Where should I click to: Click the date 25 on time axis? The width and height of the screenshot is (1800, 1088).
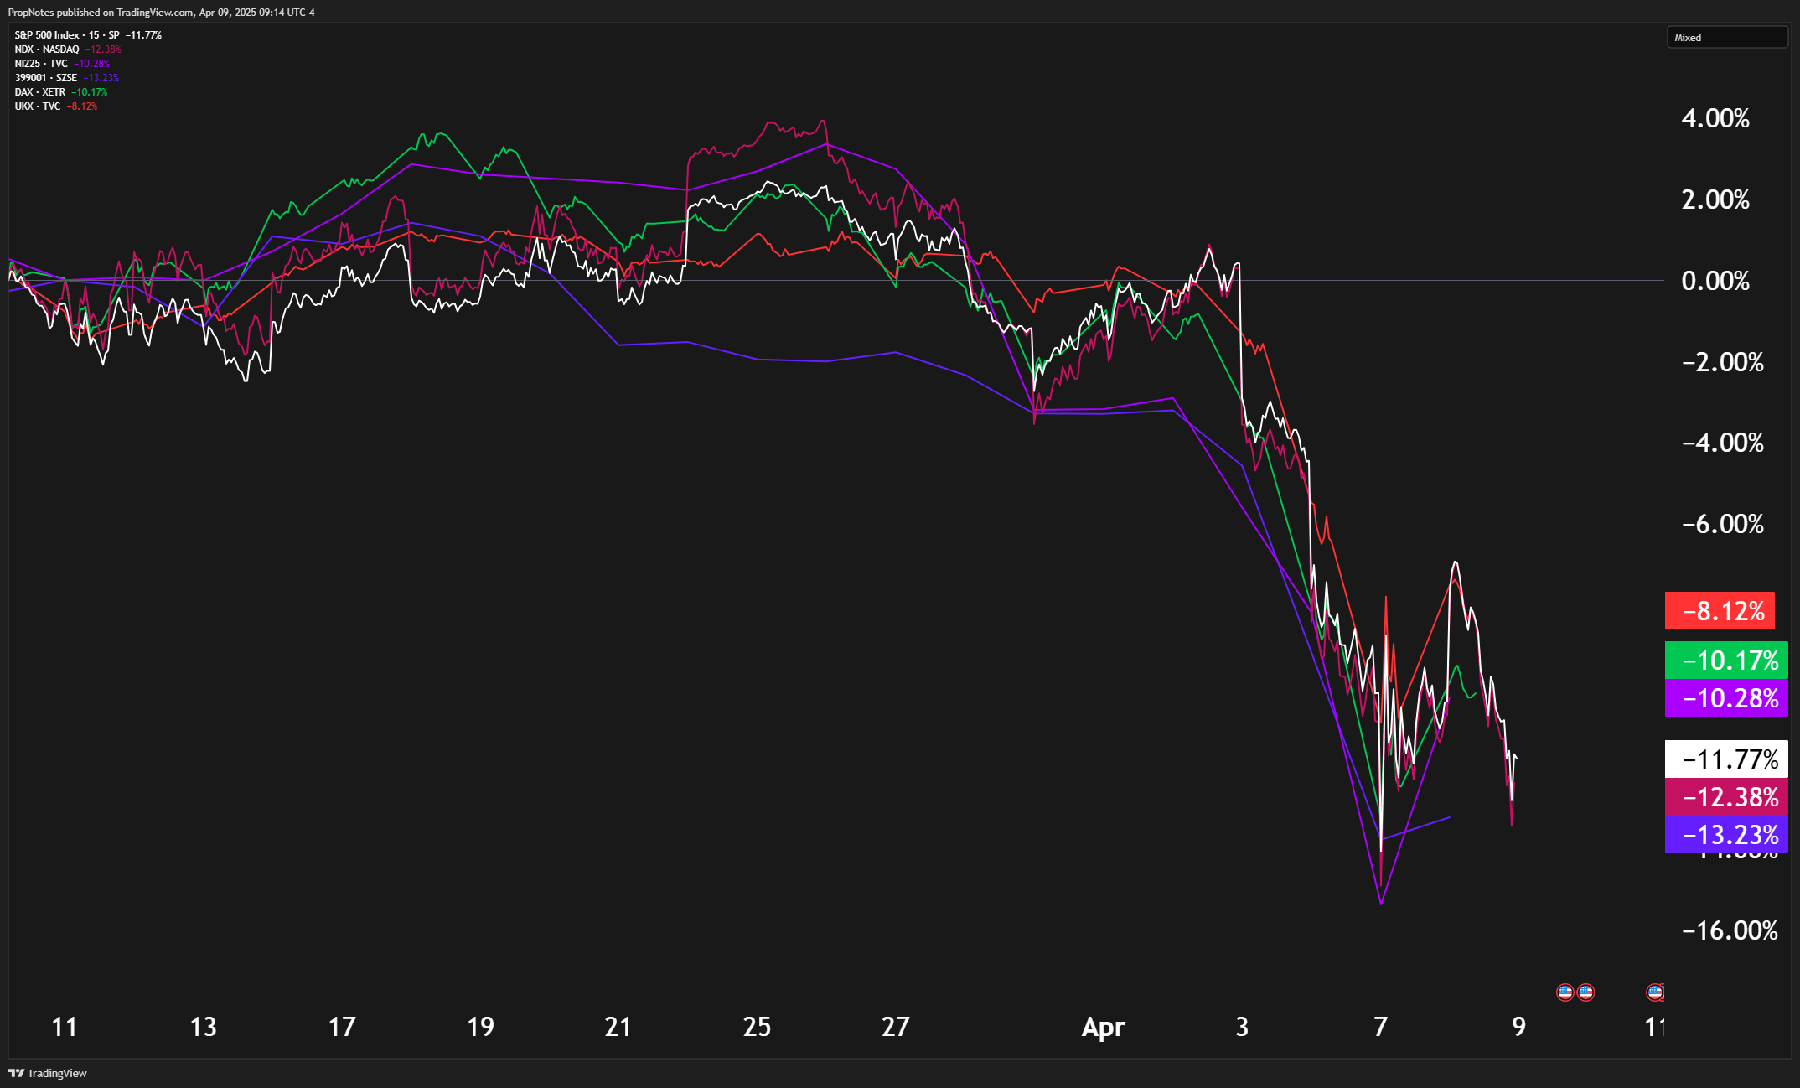point(757,1027)
